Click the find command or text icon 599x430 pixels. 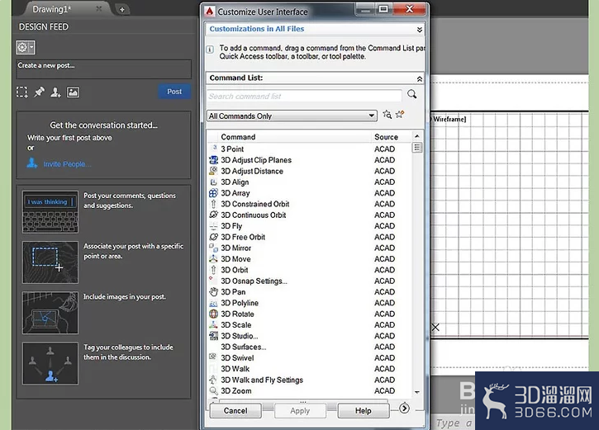pyautogui.click(x=387, y=115)
